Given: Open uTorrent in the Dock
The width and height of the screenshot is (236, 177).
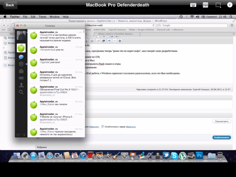Looking at the screenshot, I should point(183,156).
